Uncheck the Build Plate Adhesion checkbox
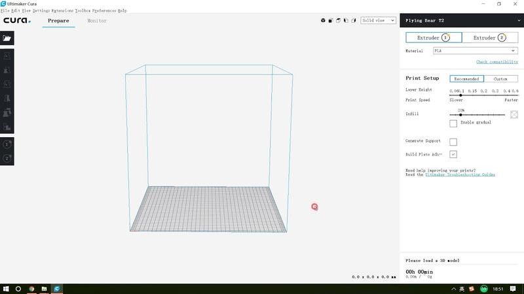 453,154
